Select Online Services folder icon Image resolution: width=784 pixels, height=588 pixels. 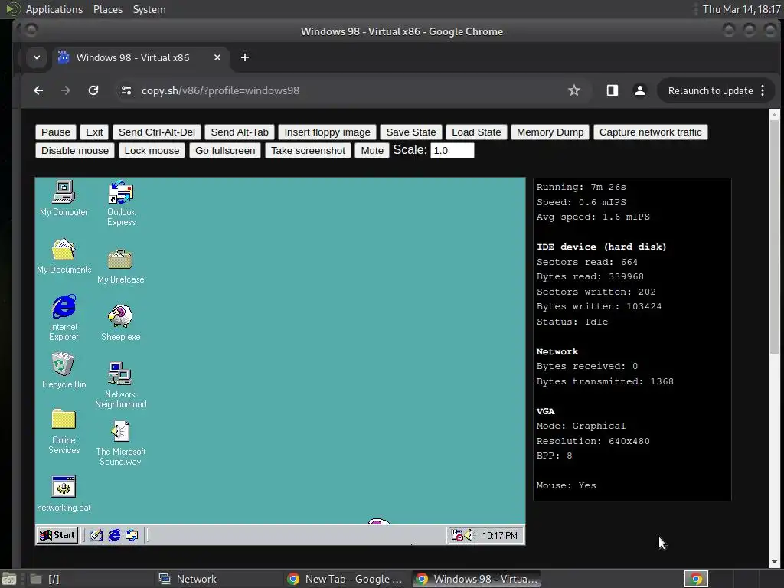[x=64, y=432]
